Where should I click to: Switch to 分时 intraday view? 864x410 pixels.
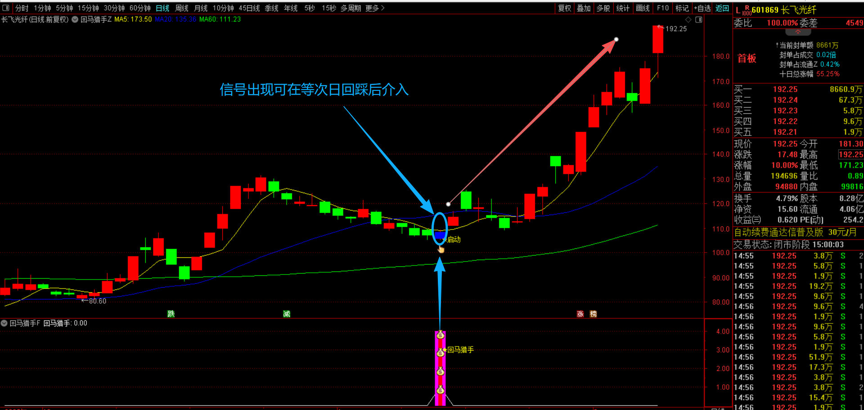tap(22, 8)
